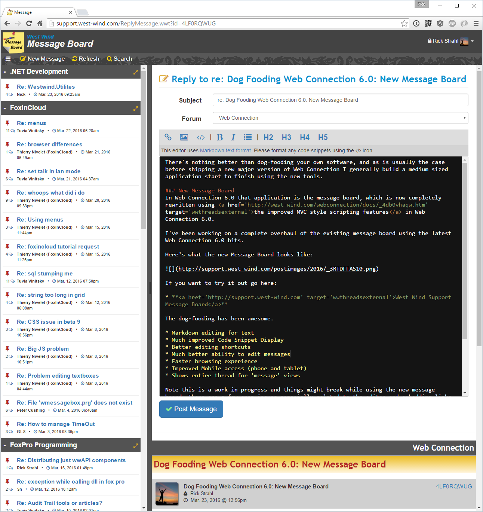Switch to the Message browser tab

(39, 12)
